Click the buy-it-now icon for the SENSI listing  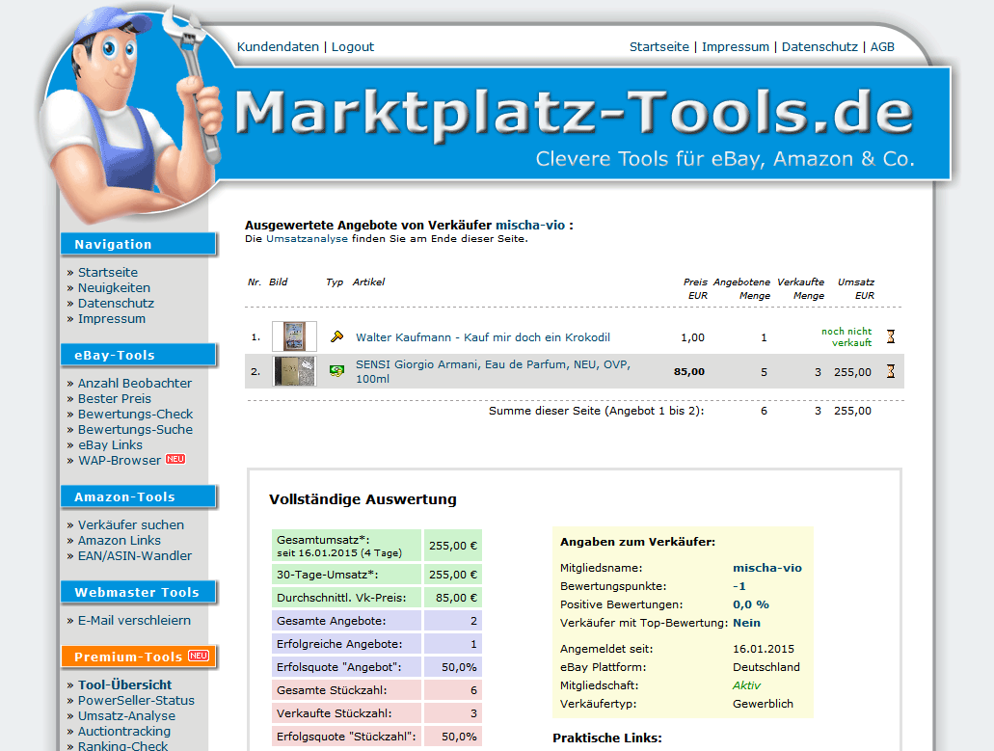click(x=336, y=371)
